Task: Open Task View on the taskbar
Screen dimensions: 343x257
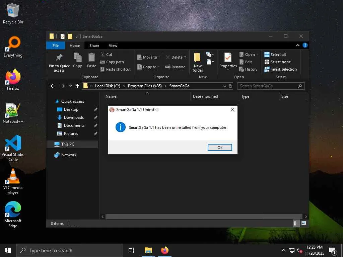Action: pos(131,250)
